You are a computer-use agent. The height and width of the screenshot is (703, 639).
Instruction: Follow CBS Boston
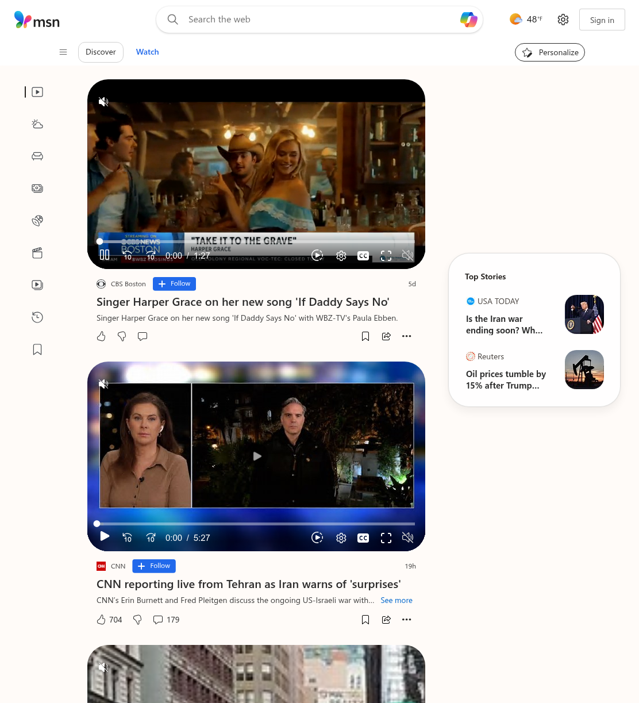[175, 284]
